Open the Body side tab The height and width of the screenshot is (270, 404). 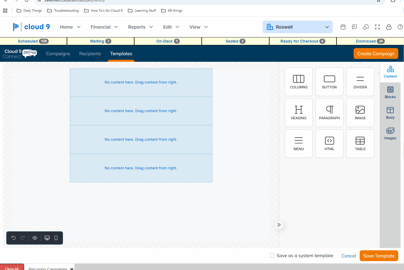(x=390, y=113)
